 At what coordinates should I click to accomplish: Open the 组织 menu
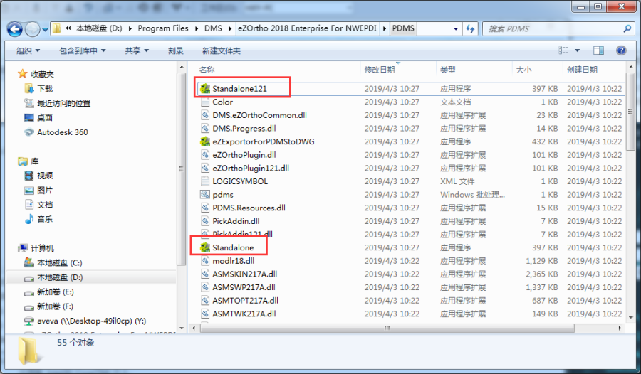pyautogui.click(x=28, y=50)
